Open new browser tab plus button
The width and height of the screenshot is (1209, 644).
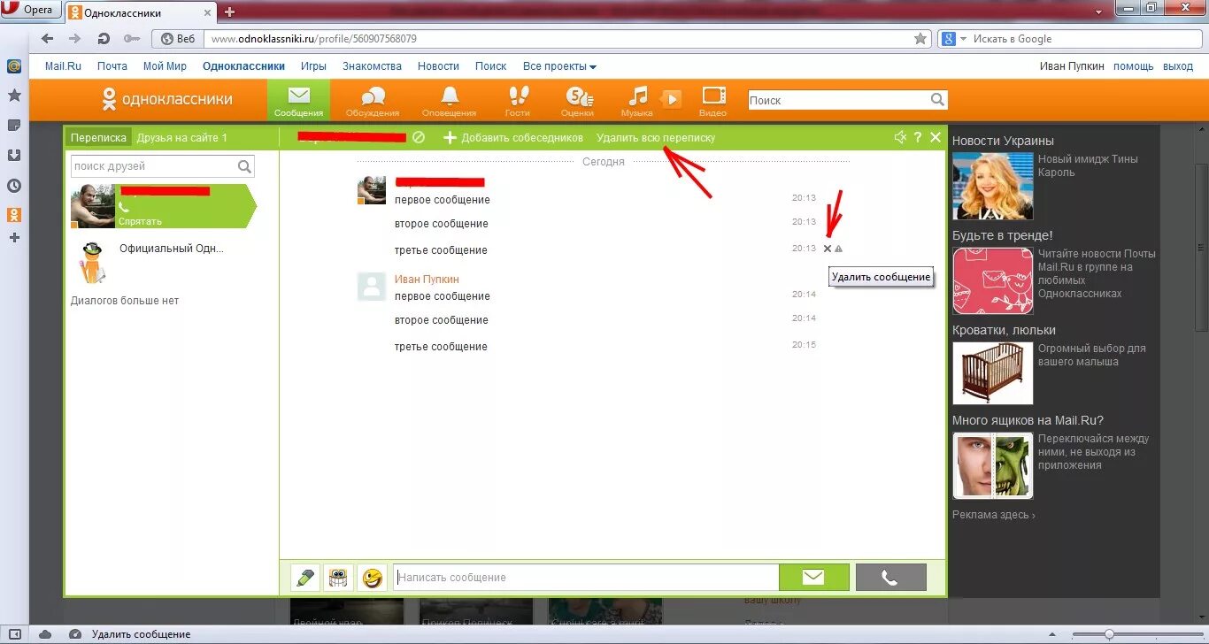tap(230, 11)
